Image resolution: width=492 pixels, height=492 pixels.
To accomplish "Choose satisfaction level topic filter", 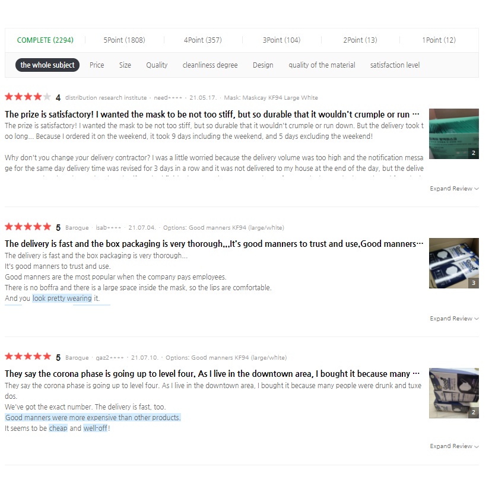I will point(395,65).
